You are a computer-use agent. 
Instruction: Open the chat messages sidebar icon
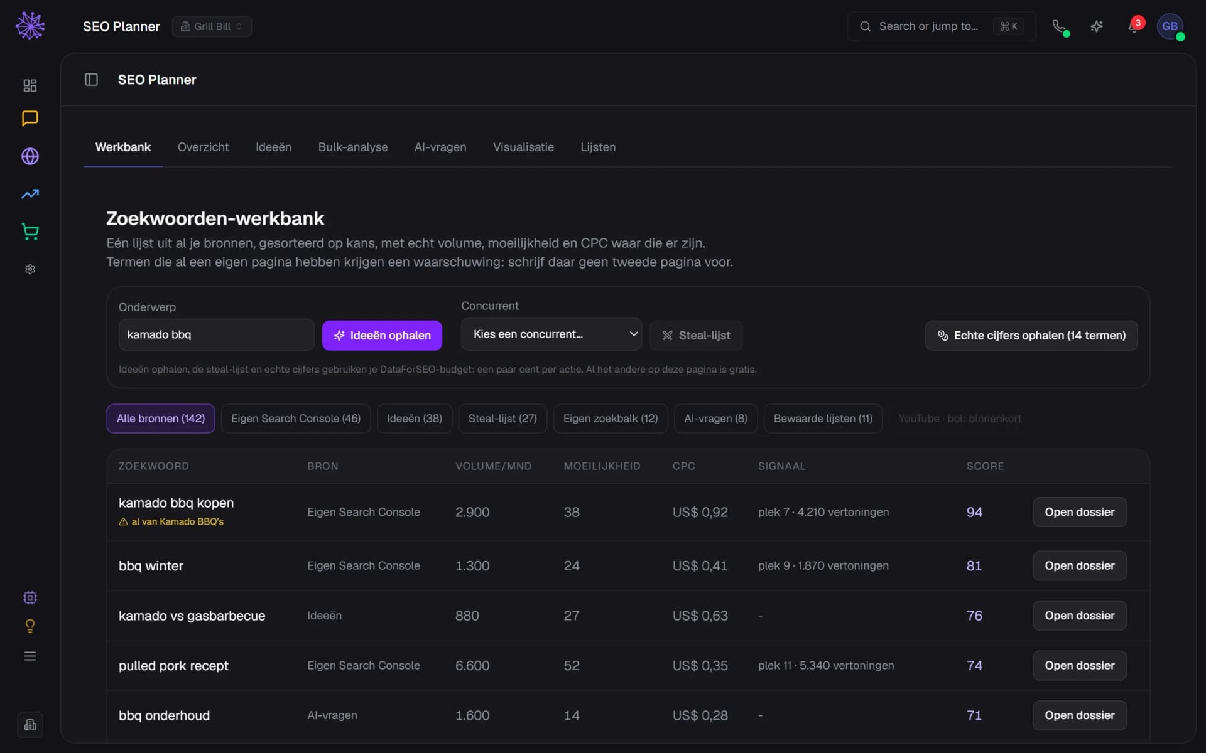coord(30,119)
